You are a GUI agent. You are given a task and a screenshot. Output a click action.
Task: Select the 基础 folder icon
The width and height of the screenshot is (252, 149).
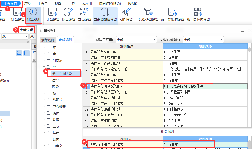pyautogui.click(x=48, y=133)
